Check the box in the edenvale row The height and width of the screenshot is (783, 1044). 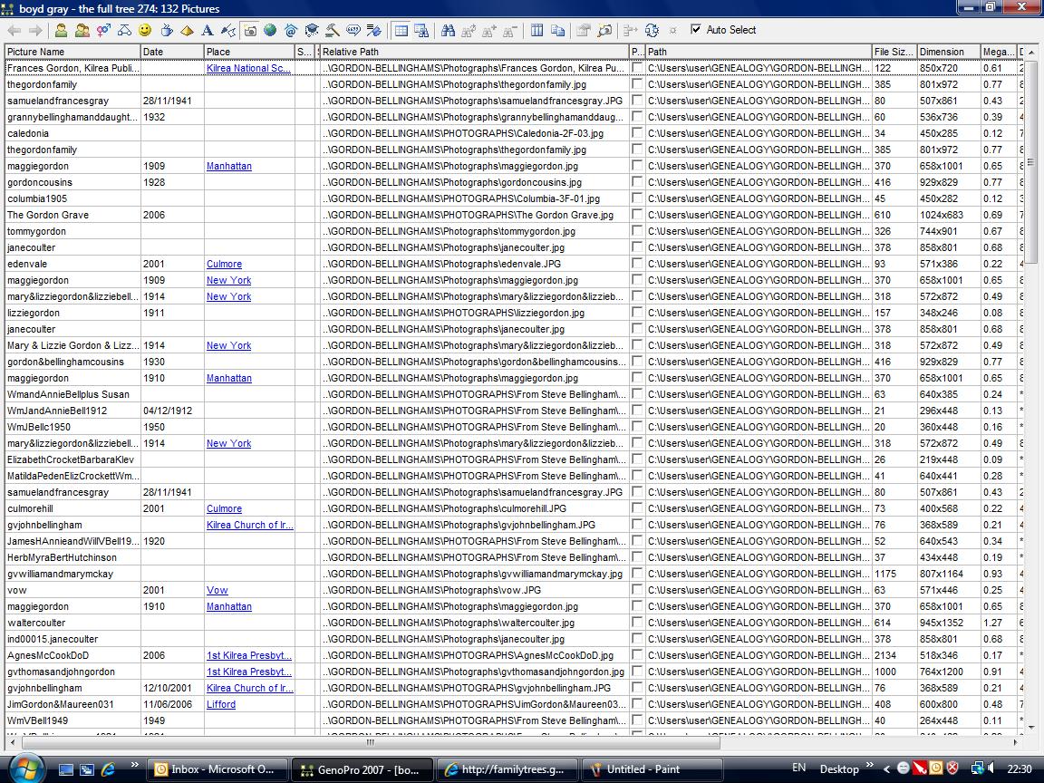click(x=637, y=264)
